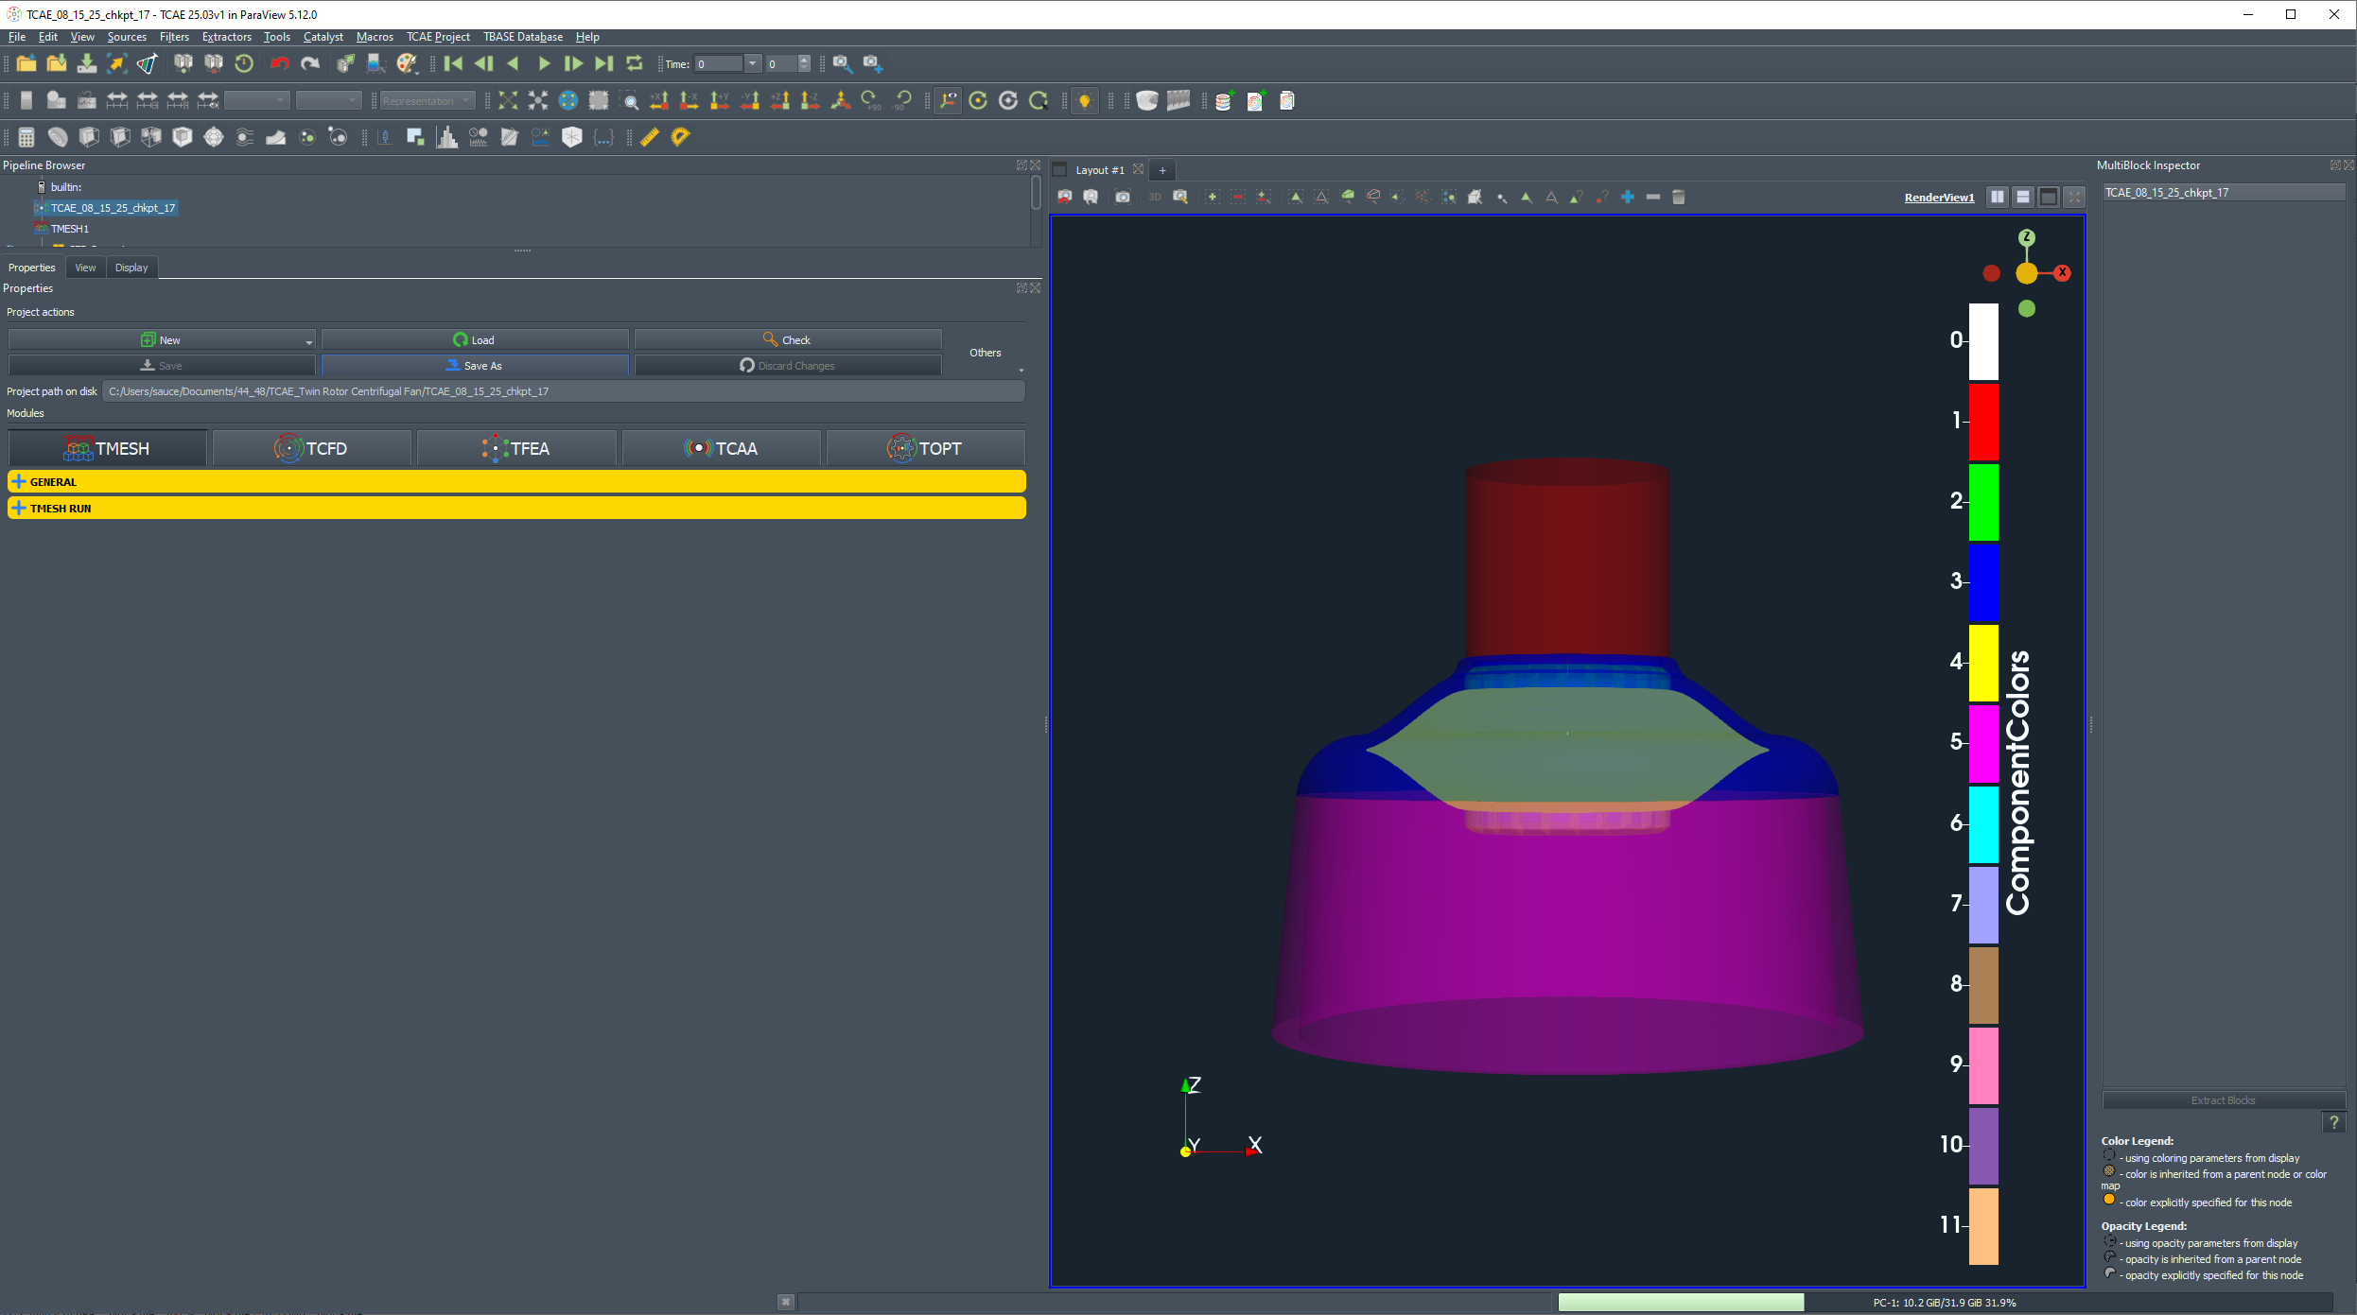
Task: Open the color palette icon
Action: (x=407, y=63)
